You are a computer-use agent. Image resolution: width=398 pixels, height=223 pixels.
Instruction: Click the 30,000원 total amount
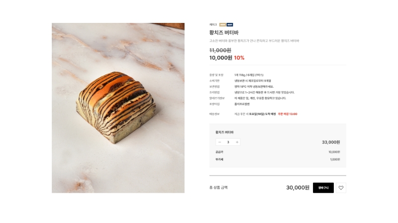(x=298, y=188)
